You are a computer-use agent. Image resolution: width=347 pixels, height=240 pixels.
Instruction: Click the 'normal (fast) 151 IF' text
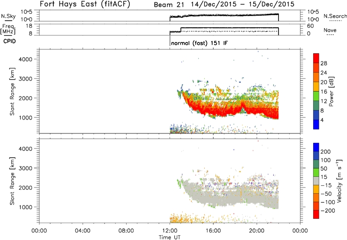[x=199, y=43]
